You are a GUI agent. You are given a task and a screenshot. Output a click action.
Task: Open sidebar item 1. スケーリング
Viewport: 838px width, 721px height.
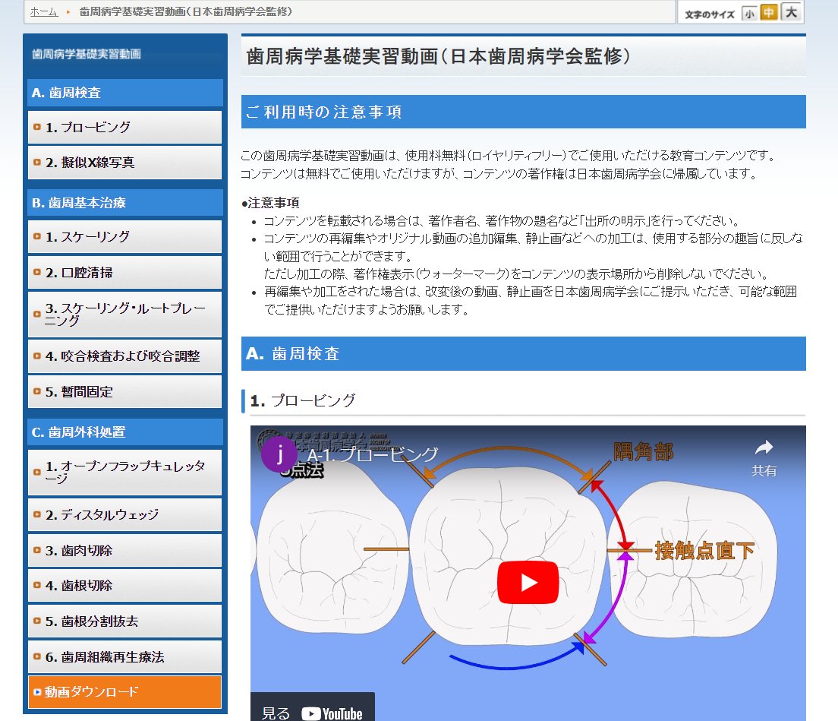pyautogui.click(x=125, y=236)
